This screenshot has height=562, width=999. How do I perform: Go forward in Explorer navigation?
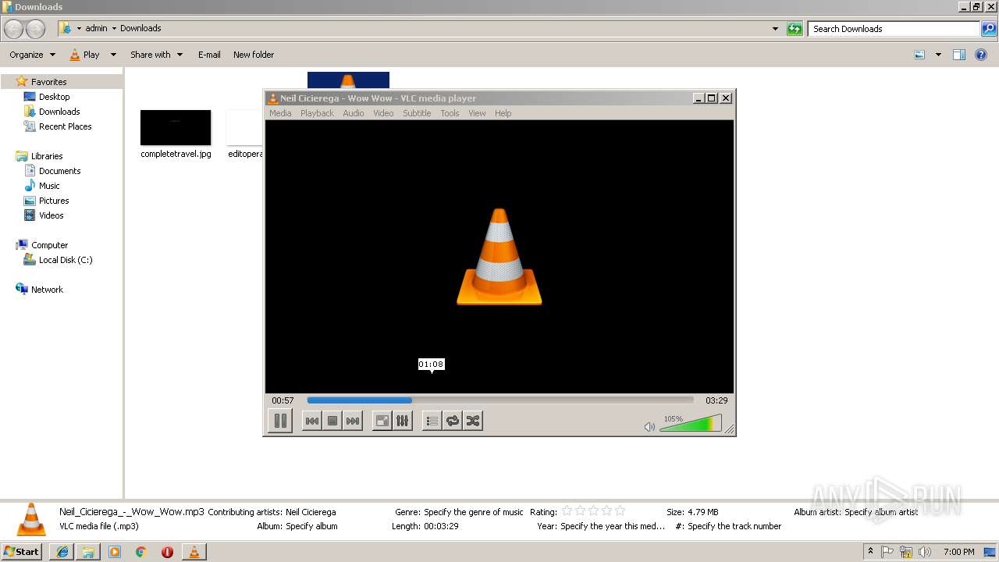pyautogui.click(x=35, y=29)
